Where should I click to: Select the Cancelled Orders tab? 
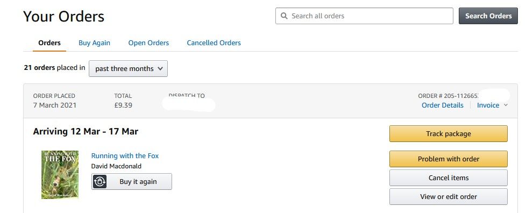click(x=214, y=43)
